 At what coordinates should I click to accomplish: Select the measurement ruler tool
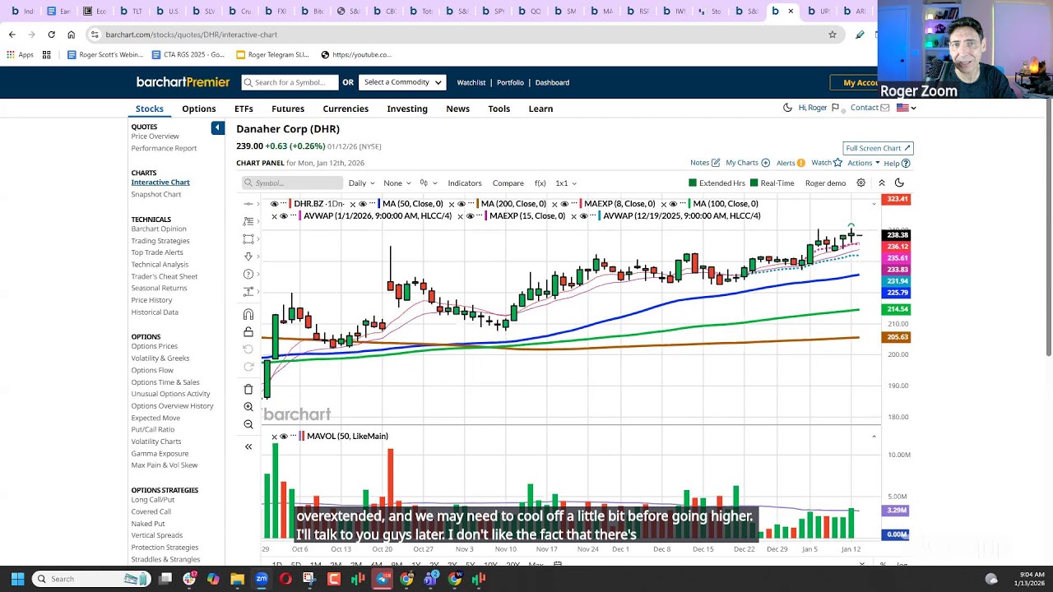tap(248, 292)
